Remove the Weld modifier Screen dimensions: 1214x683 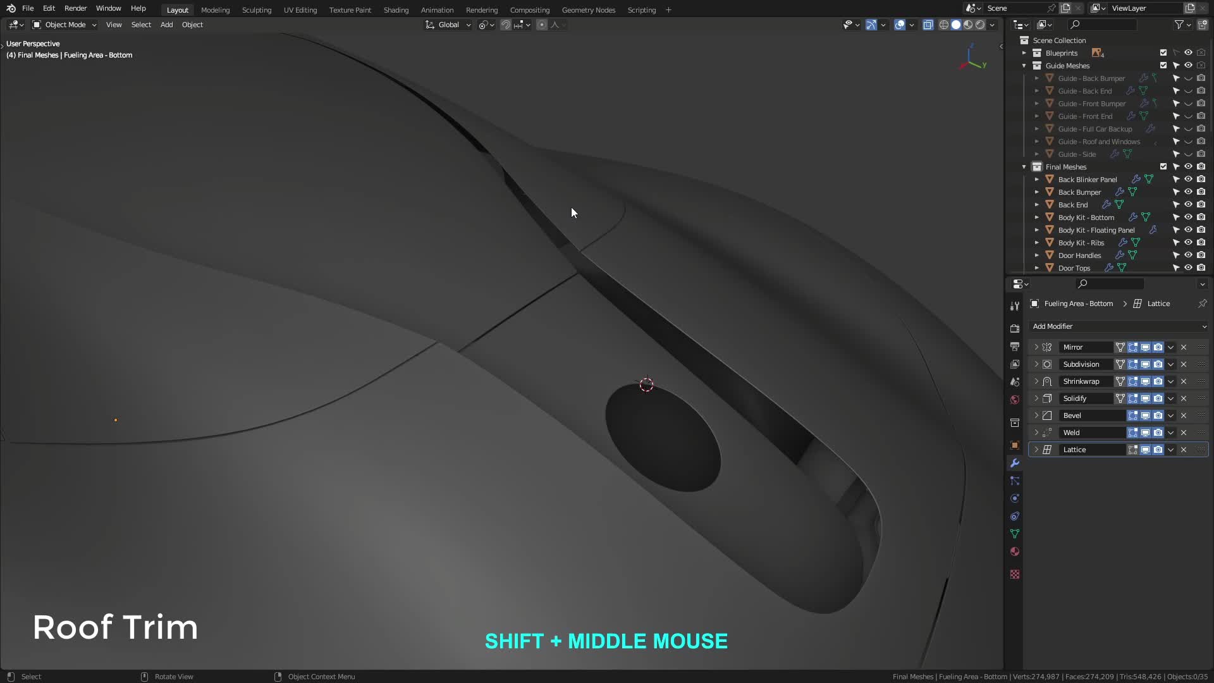coord(1184,433)
